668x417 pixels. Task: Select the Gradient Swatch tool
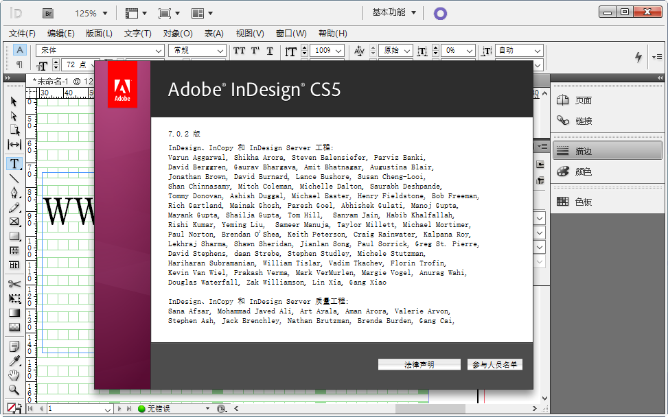pyautogui.click(x=14, y=313)
